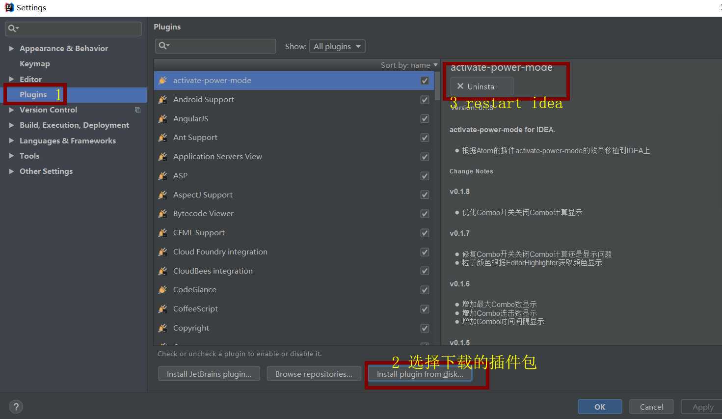The width and height of the screenshot is (722, 419).
Task: Expand Languages & Frameworks section
Action: click(11, 140)
